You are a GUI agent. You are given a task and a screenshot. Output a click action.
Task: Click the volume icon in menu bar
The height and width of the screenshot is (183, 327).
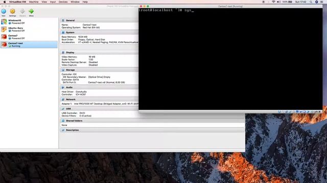278,2
